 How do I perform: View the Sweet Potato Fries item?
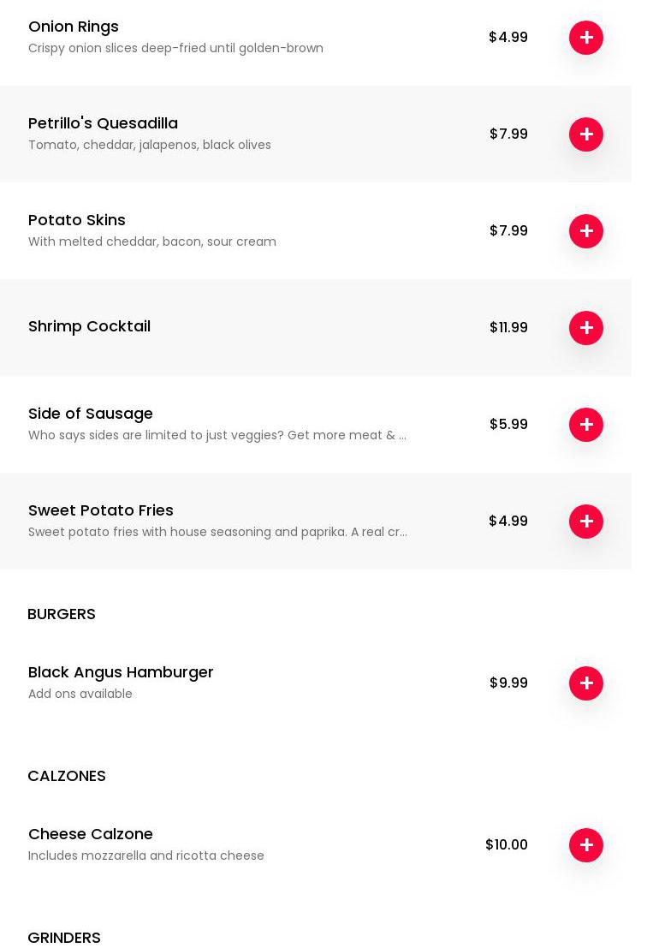[x=101, y=510]
